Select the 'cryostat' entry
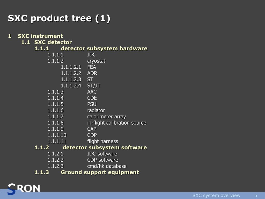The image size is (265, 199). [x=96, y=61]
